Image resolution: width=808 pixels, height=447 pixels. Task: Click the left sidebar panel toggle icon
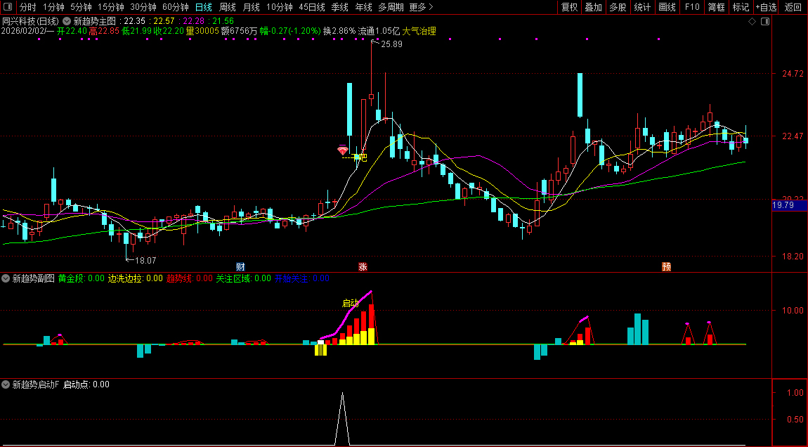pyautogui.click(x=8, y=7)
